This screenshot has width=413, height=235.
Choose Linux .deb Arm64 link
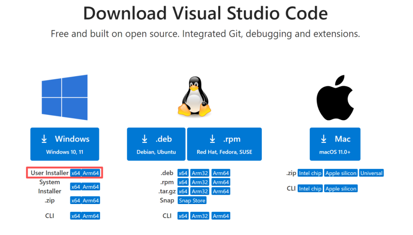coord(221,173)
